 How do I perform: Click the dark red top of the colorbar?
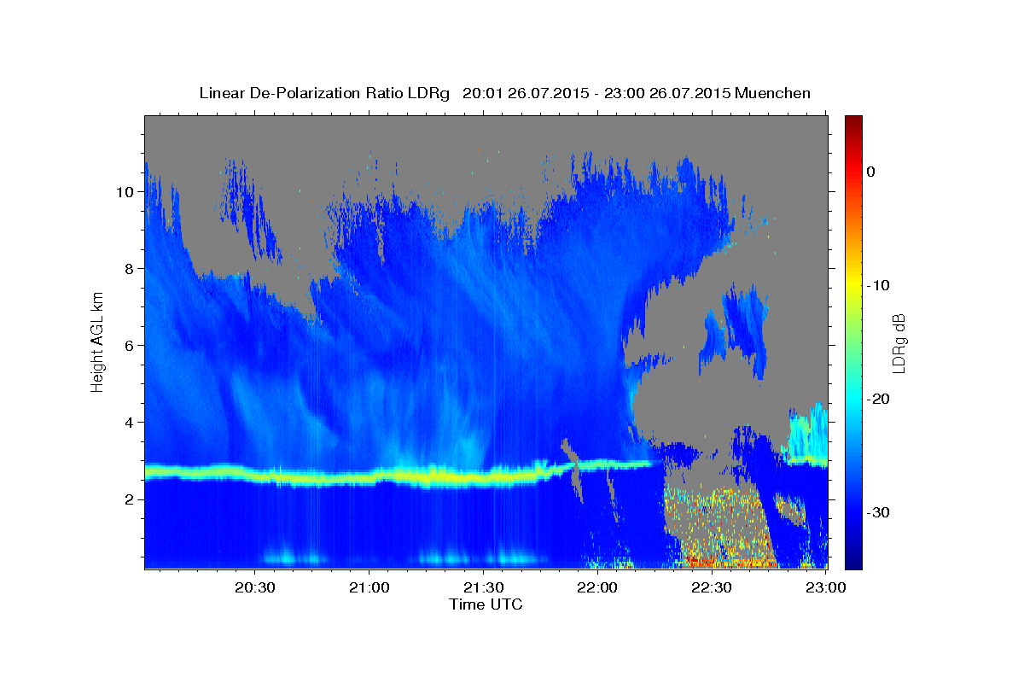[x=853, y=121]
